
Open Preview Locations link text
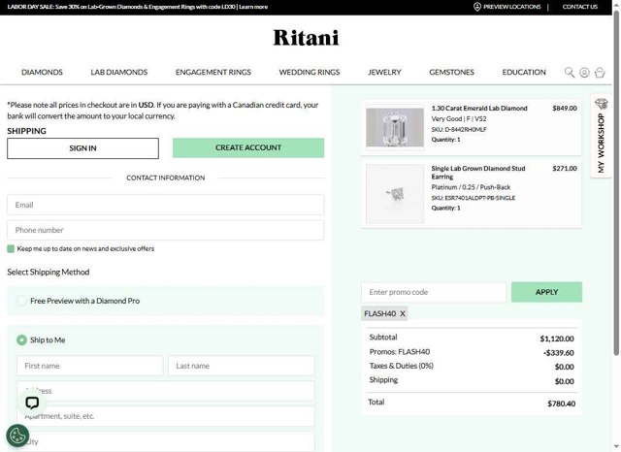[x=511, y=7]
